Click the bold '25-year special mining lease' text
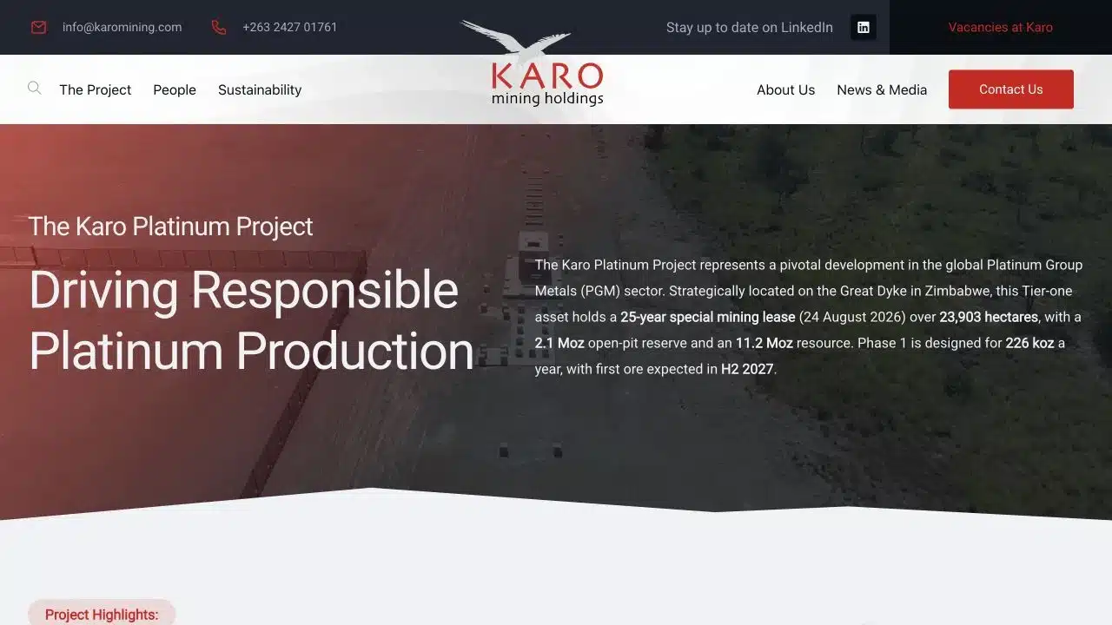Viewport: 1112px width, 625px height. (708, 317)
